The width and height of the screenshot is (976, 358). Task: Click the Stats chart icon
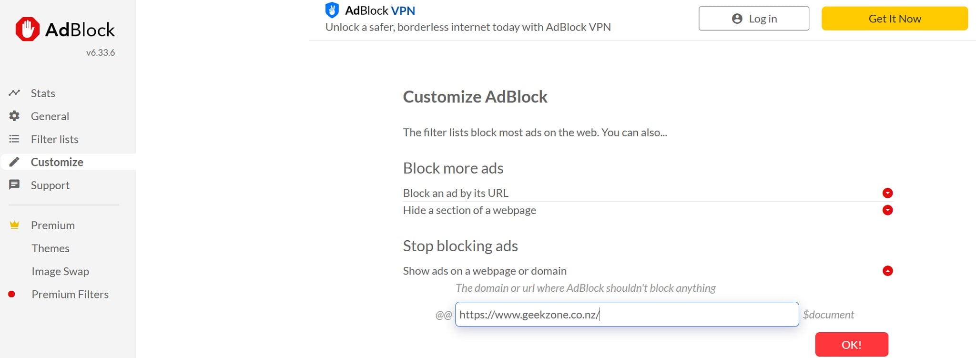[x=14, y=93]
